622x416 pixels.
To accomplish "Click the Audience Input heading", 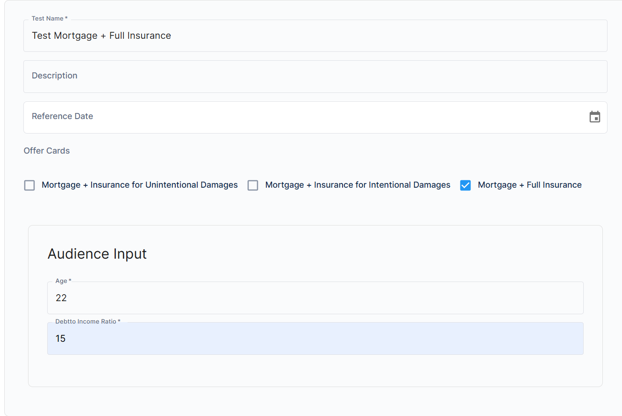I will click(97, 254).
